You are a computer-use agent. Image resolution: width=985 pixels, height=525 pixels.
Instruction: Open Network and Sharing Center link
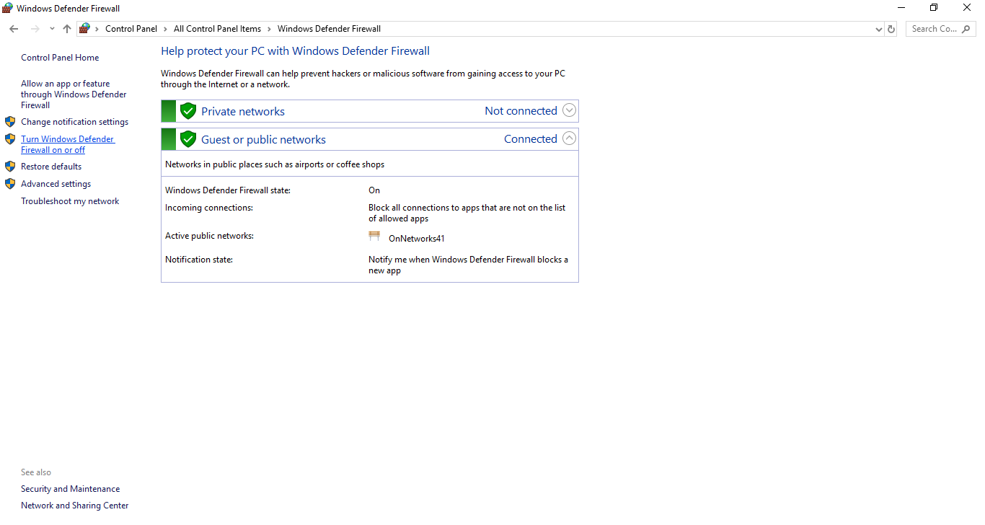(74, 506)
